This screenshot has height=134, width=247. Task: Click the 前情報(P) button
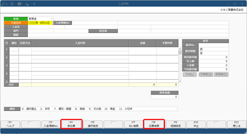(221, 74)
